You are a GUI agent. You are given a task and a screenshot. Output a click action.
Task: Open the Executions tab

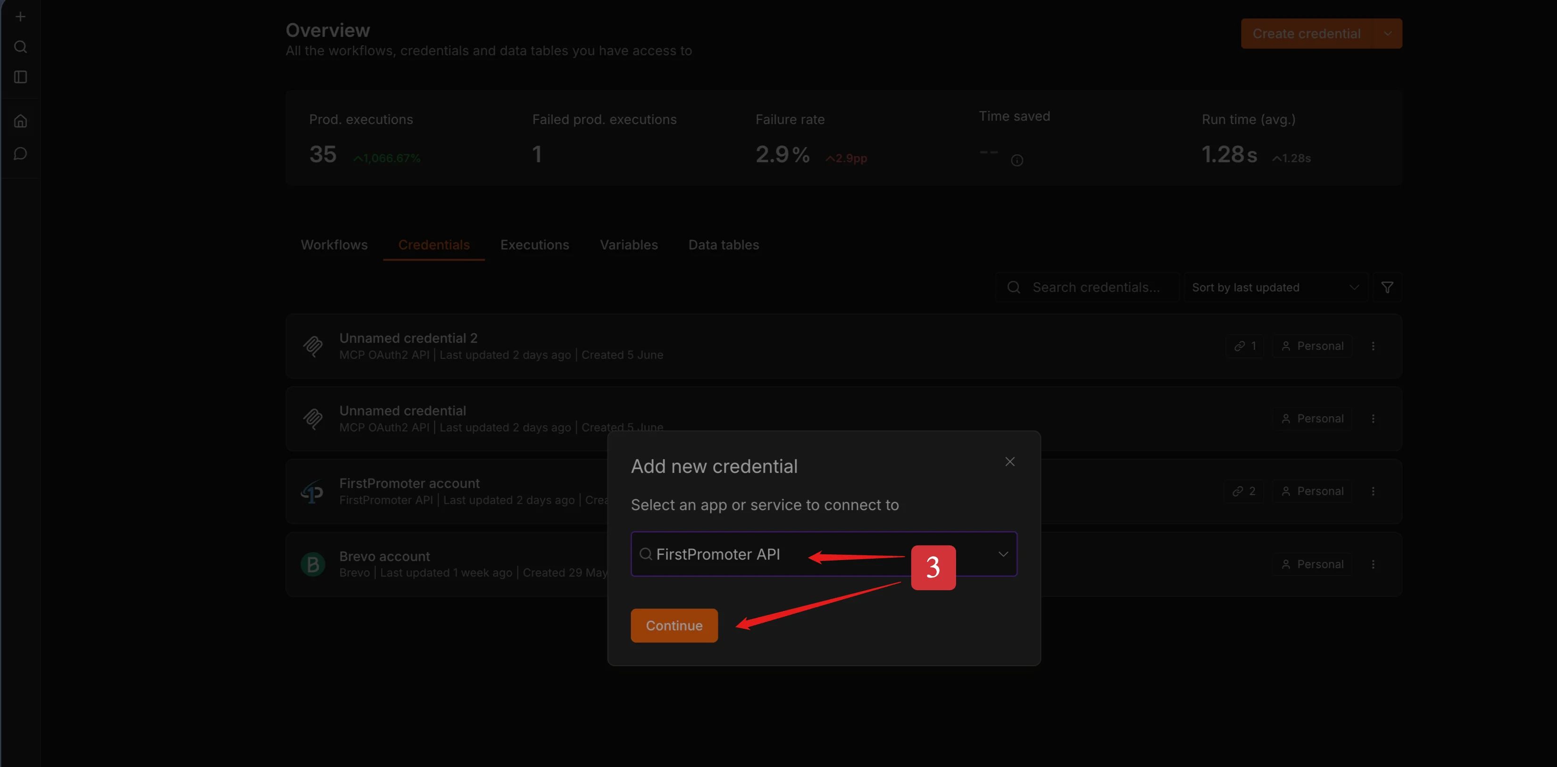(535, 245)
